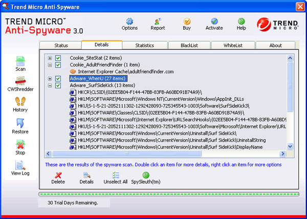Click the green scan progress bar
Image resolution: width=307 pixels, height=219 pixels.
(x=169, y=194)
